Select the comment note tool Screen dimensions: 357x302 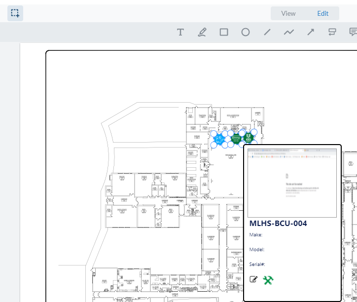[353, 32]
